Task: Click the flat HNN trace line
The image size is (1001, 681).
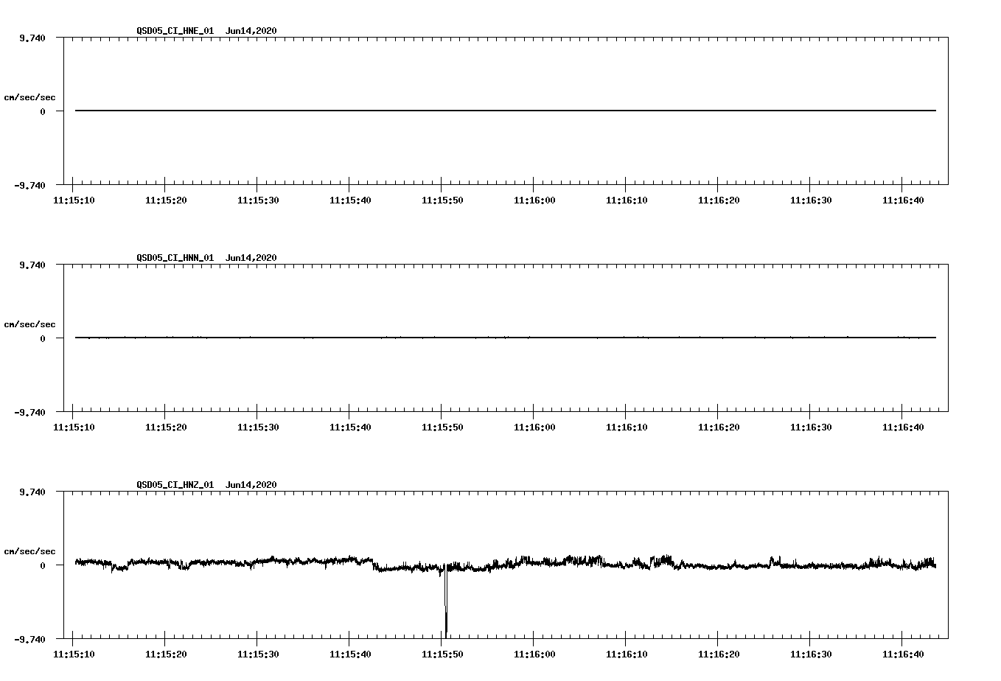Action: click(x=506, y=338)
